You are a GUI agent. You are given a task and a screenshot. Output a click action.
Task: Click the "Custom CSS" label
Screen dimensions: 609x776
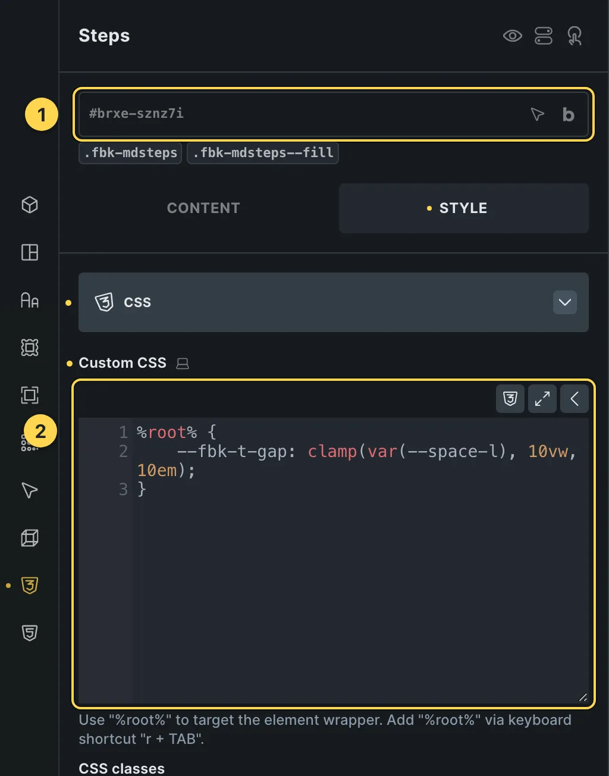pyautogui.click(x=123, y=363)
